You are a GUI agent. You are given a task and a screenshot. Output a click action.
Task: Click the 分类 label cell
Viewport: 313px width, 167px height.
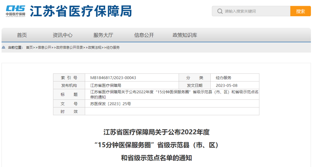[195, 77]
